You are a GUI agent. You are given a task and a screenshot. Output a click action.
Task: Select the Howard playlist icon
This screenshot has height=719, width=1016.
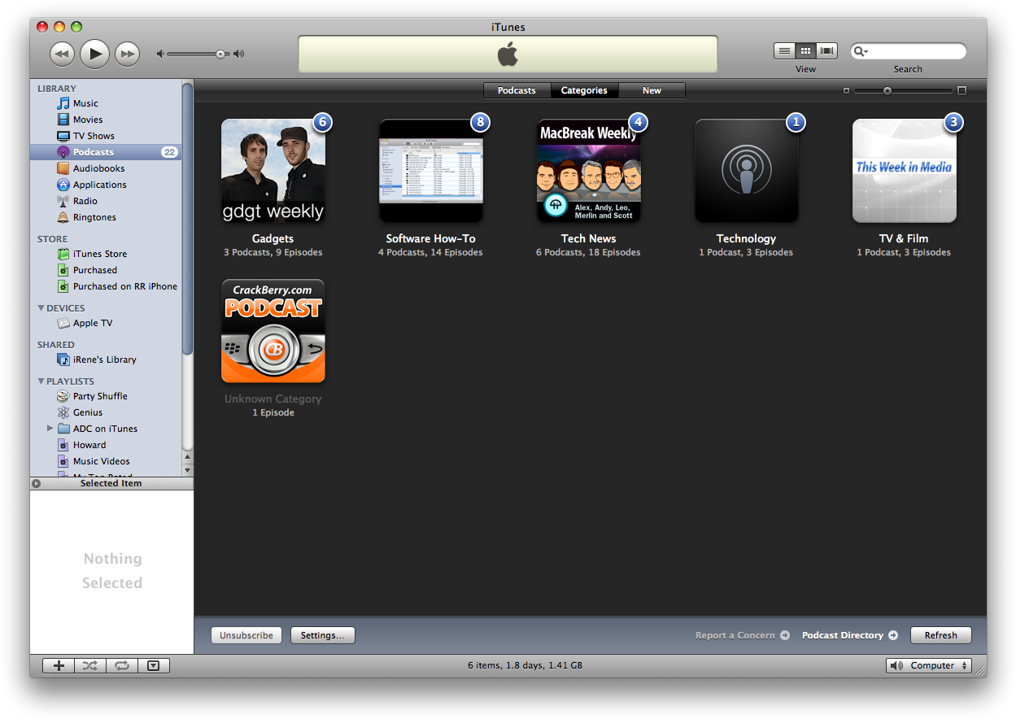63,445
